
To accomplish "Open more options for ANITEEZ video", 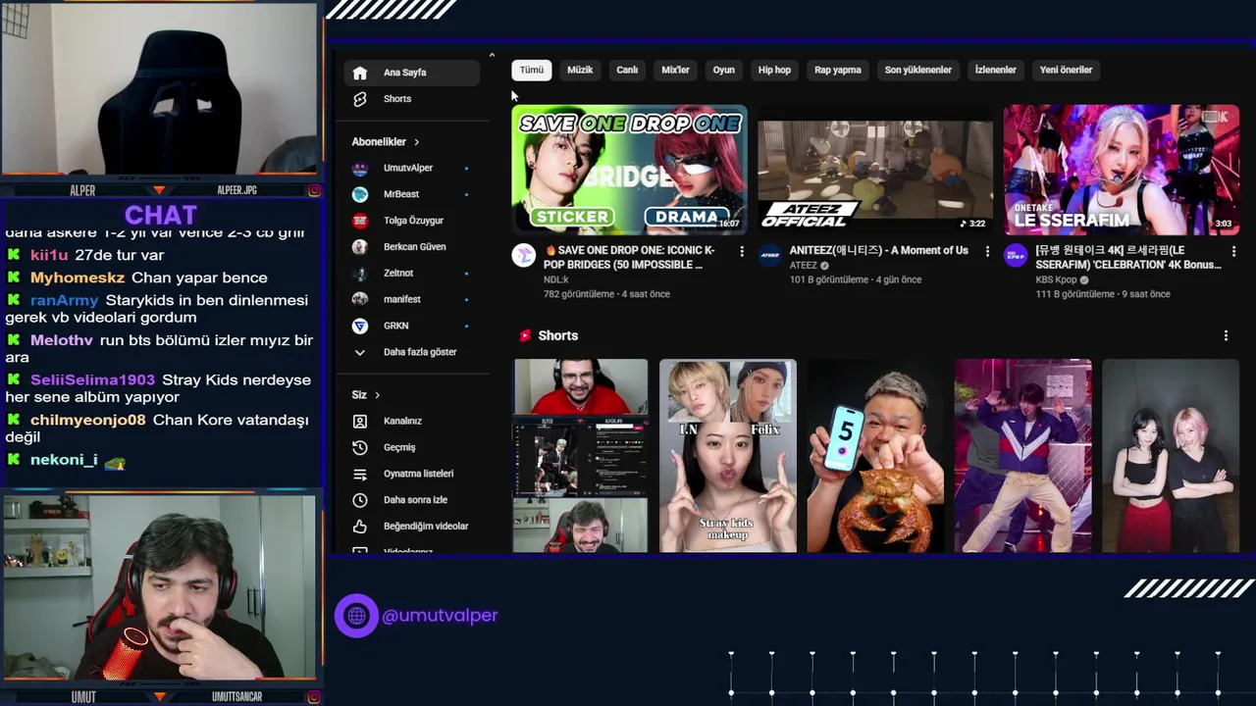I will click(x=987, y=252).
